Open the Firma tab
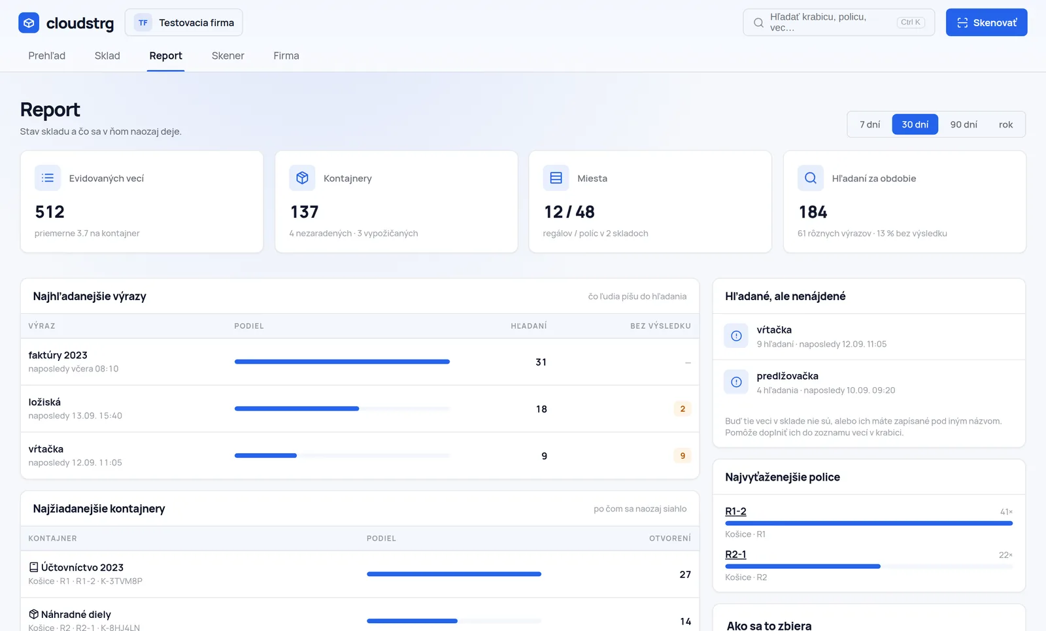The image size is (1046, 631). pos(286,56)
